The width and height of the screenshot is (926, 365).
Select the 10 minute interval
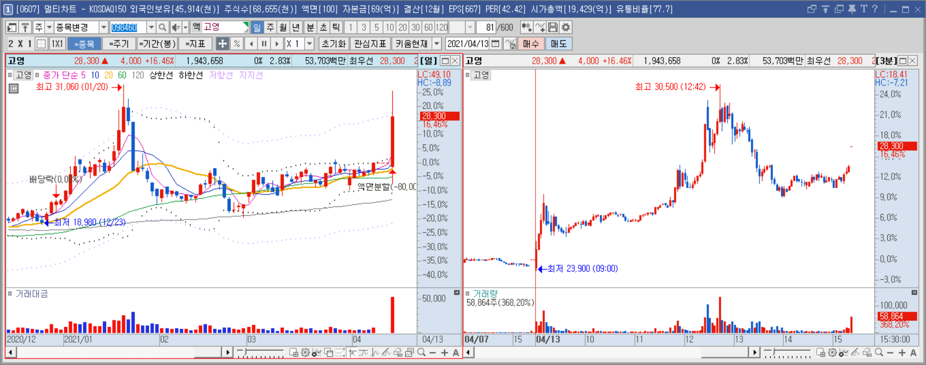pyautogui.click(x=389, y=27)
